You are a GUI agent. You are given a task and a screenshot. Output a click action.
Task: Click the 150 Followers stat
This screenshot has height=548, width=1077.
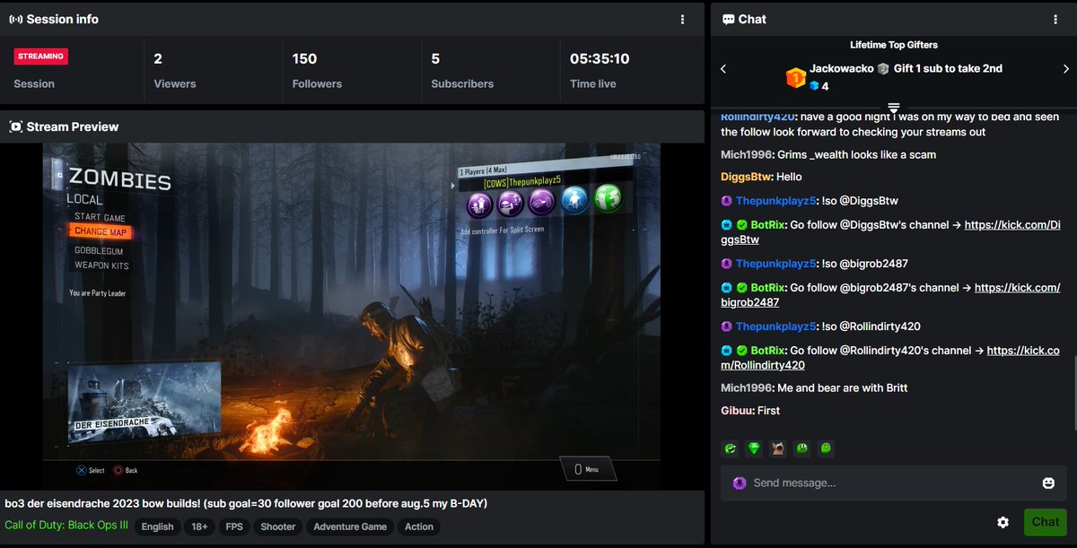coord(317,70)
